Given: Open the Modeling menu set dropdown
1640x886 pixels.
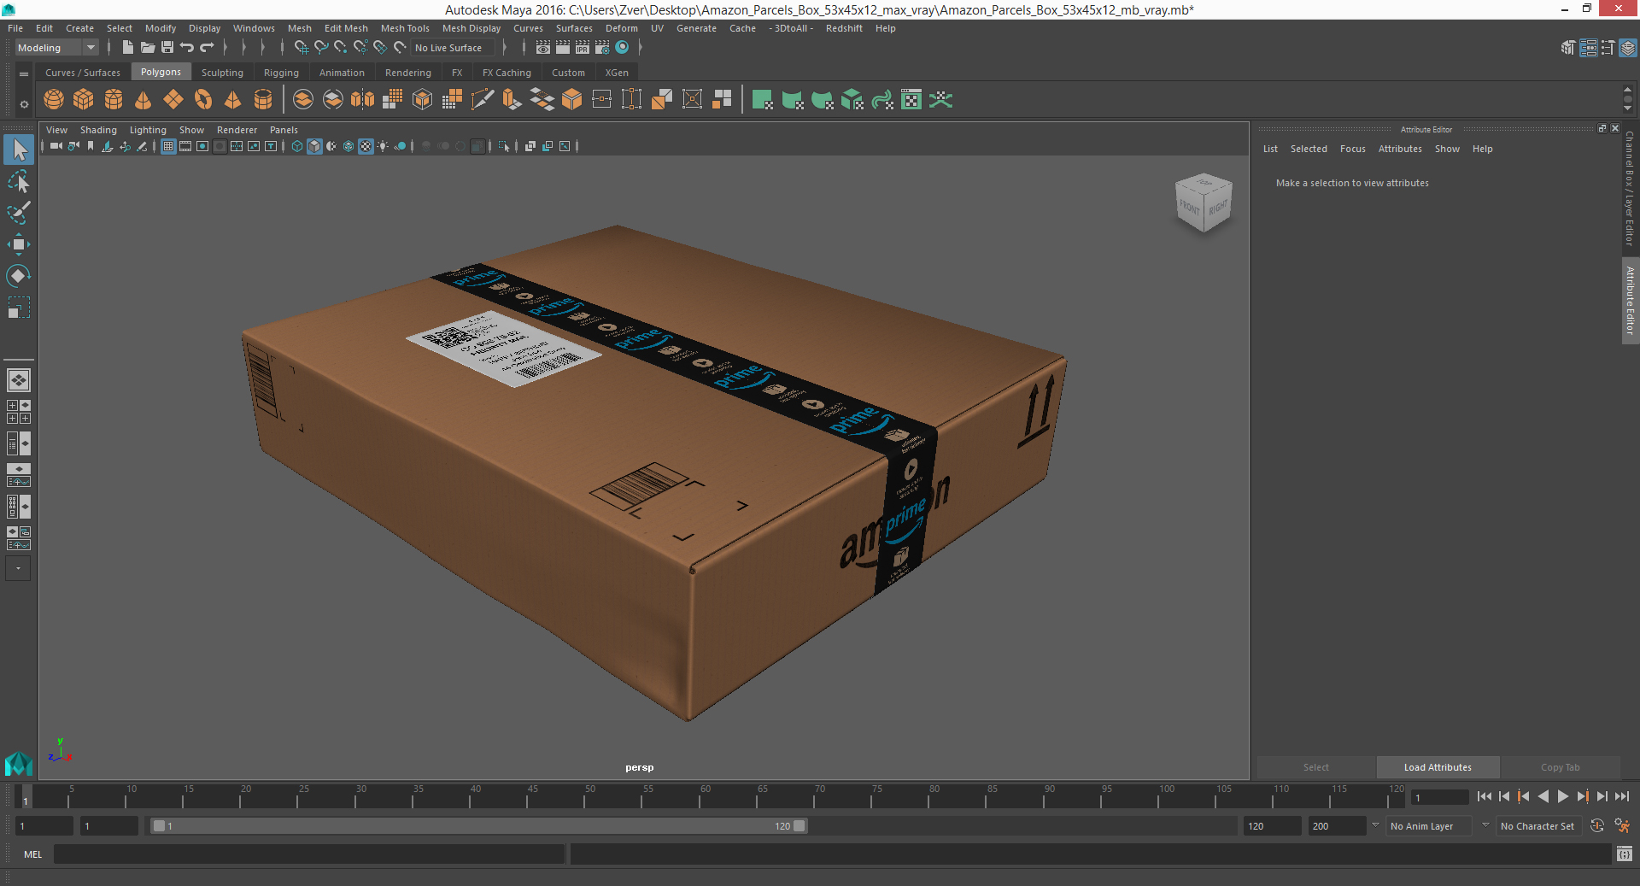Looking at the screenshot, I should tap(56, 48).
